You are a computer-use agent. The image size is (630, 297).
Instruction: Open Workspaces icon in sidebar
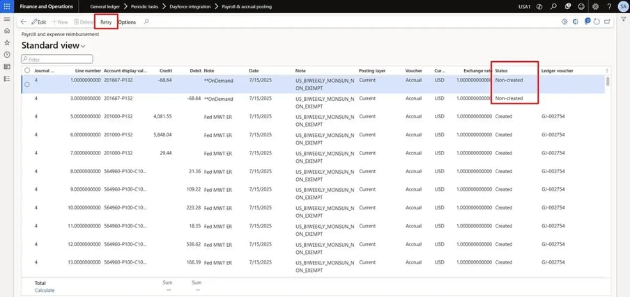(x=7, y=67)
